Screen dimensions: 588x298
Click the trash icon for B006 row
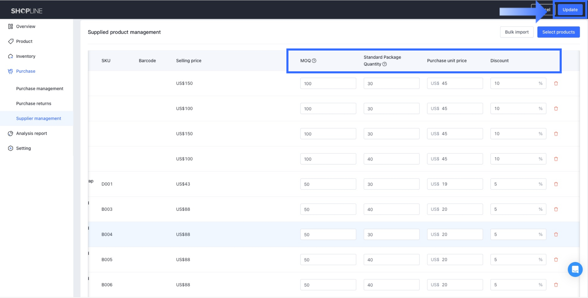pyautogui.click(x=556, y=285)
